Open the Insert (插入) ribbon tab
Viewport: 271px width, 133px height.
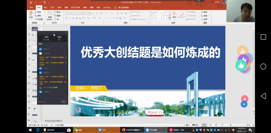coord(46,7)
